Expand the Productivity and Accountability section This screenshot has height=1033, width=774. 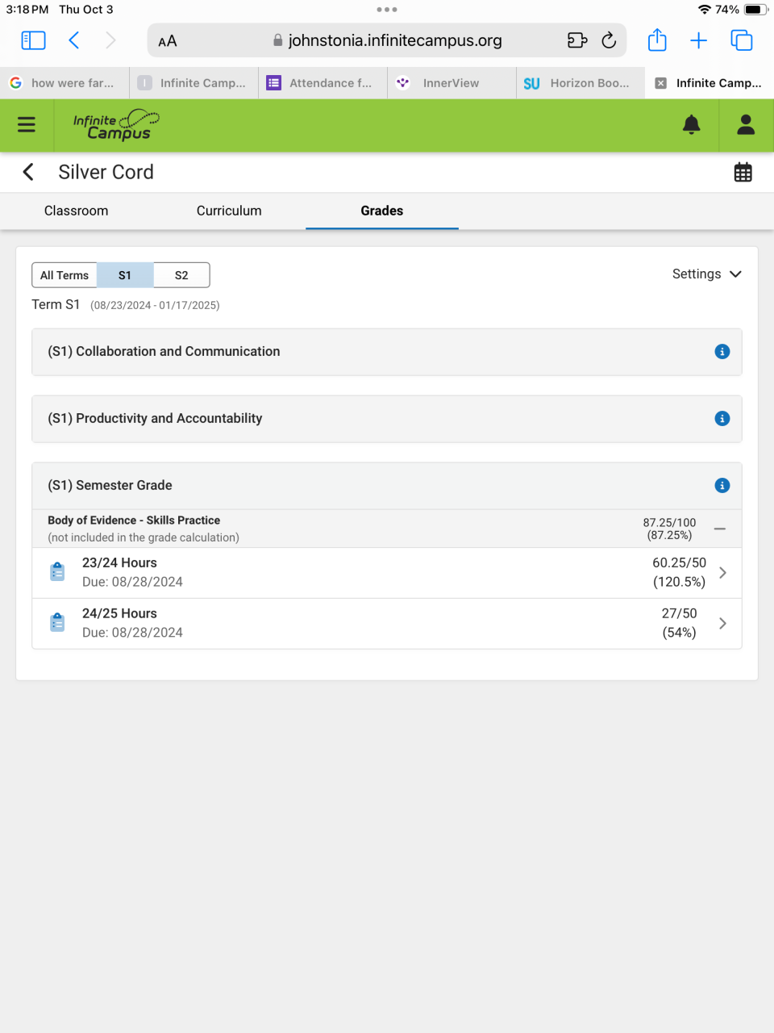[387, 419]
